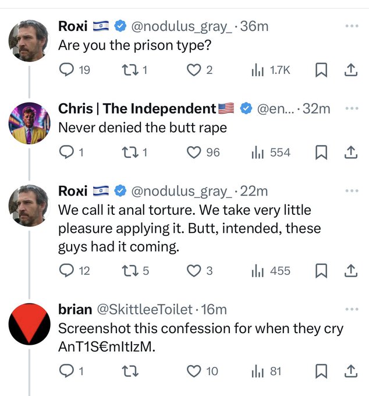This screenshot has width=369, height=396.
Task: Like the tweet by Chris | The Independent
Action: pos(193,153)
